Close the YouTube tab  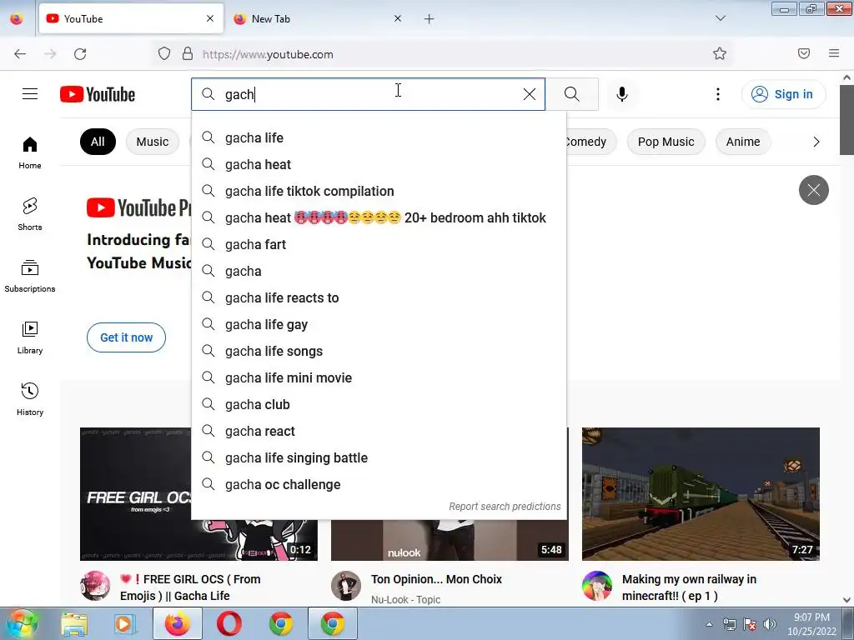coord(210,18)
